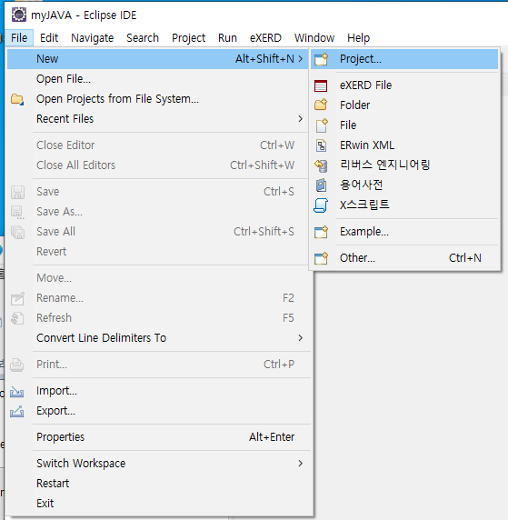Open the File menu

pyautogui.click(x=19, y=38)
